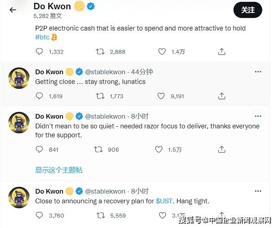The height and width of the screenshot is (228, 278).
Task: Share the 'razor focus' tweet
Action: [x=222, y=149]
